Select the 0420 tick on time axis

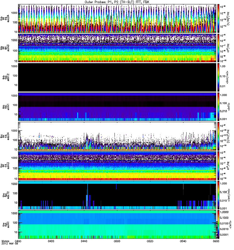coord(51,241)
